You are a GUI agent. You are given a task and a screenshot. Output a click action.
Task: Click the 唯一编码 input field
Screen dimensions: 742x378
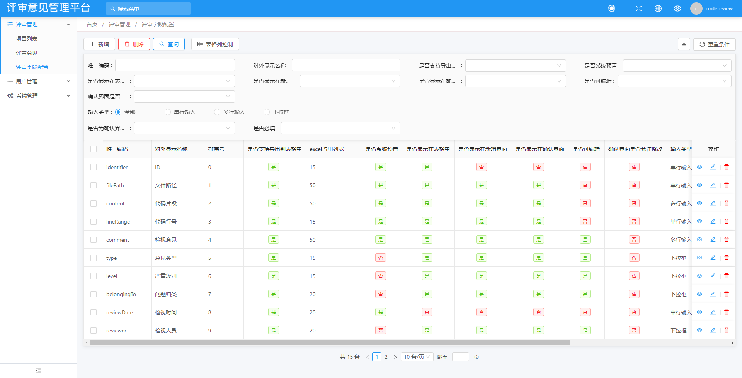pos(175,65)
